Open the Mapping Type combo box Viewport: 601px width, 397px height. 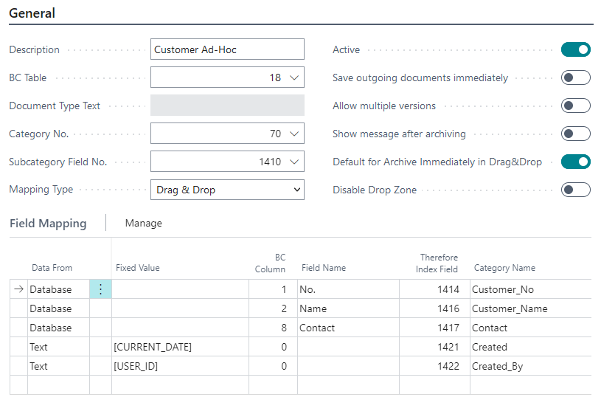tap(227, 190)
